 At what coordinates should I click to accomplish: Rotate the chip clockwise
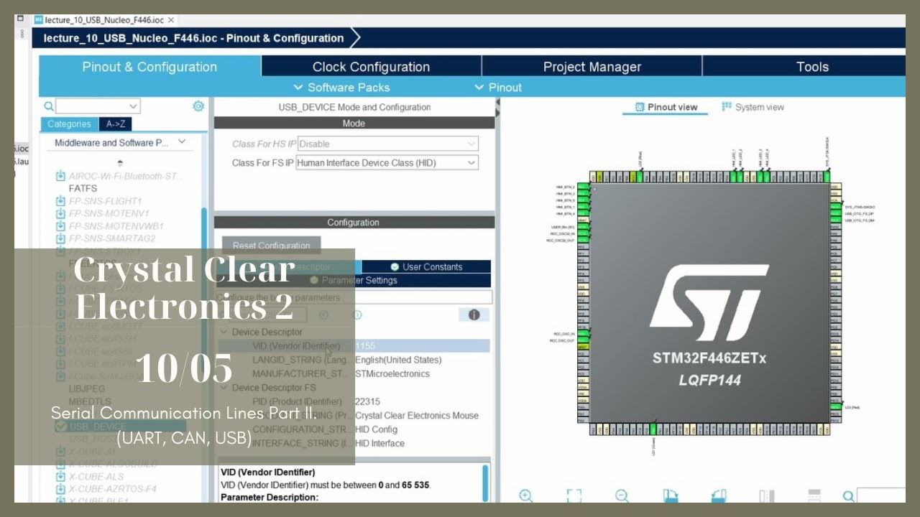[670, 496]
